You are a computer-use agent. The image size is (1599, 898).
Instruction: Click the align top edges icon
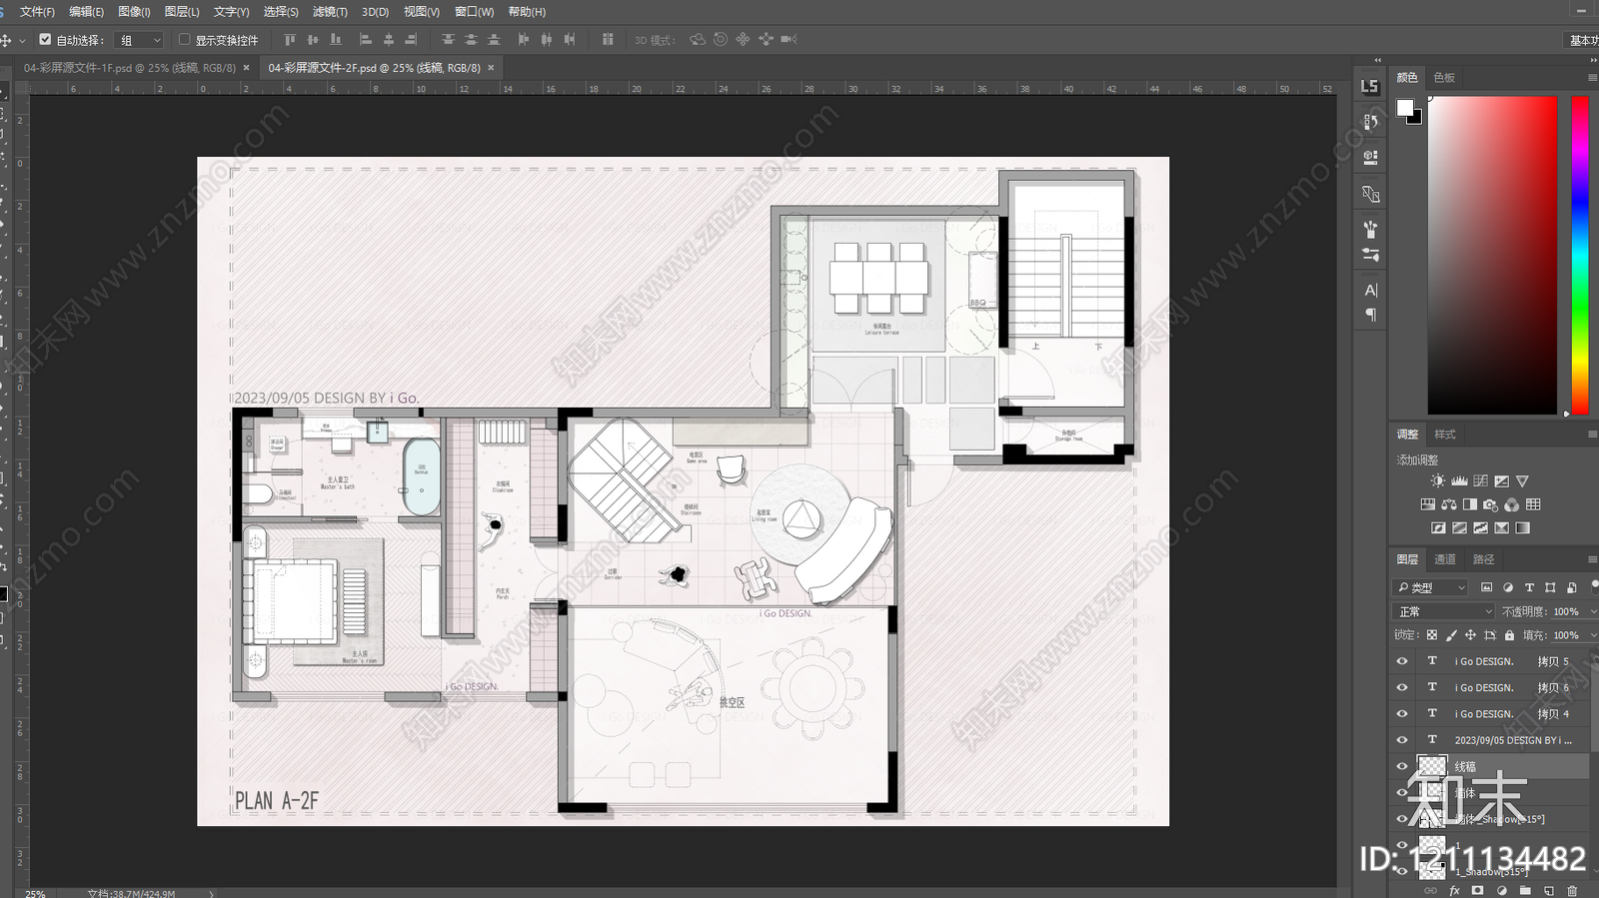coord(290,40)
